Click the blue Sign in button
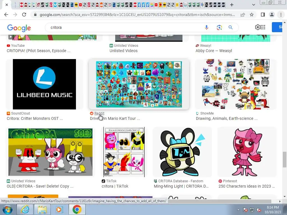The width and height of the screenshot is (287, 215). point(277,27)
